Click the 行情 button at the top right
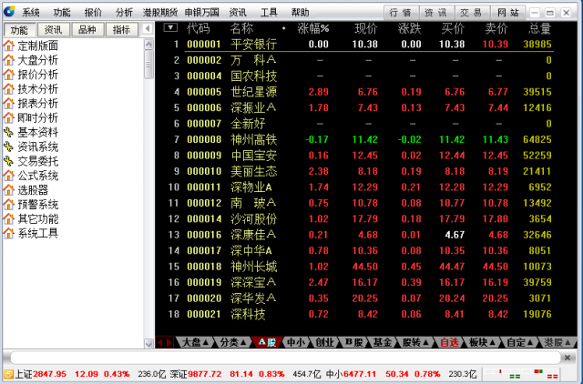This screenshot has width=583, height=384. click(x=400, y=13)
